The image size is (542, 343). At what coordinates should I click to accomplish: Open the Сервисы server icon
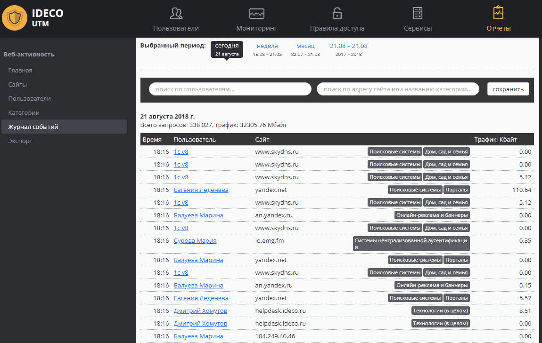click(417, 13)
